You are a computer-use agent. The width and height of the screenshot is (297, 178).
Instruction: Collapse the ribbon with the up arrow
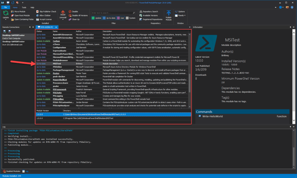(276, 7)
